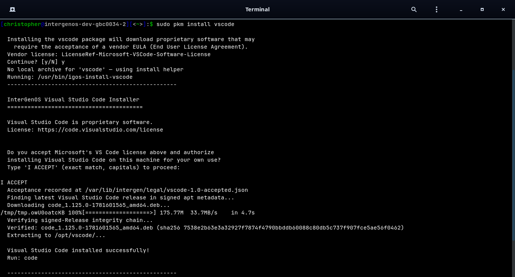This screenshot has height=277, width=515.
Task: Click "Verifying signed-Release integrity chain..." line
Action: 80,220
